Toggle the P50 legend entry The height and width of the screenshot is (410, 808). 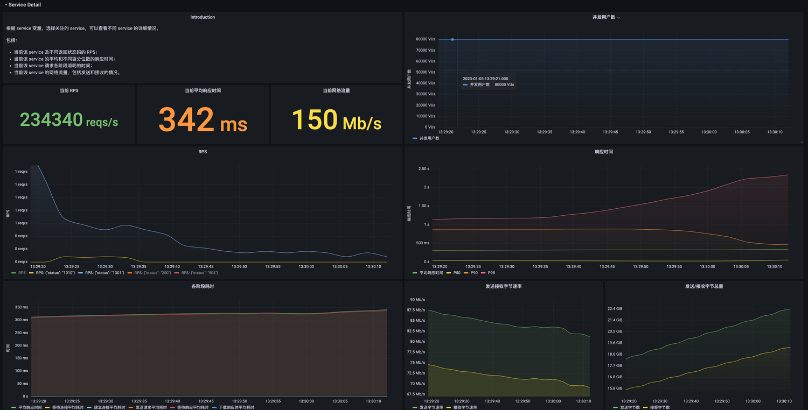(456, 273)
